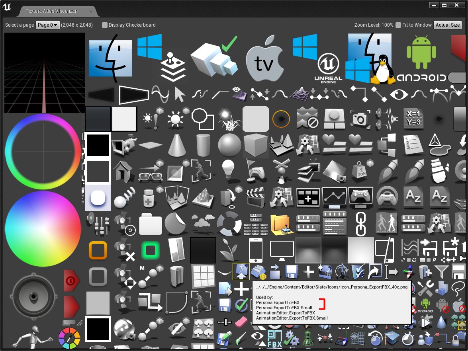Click the chain link icon
The height and width of the screenshot is (351, 468).
[360, 224]
